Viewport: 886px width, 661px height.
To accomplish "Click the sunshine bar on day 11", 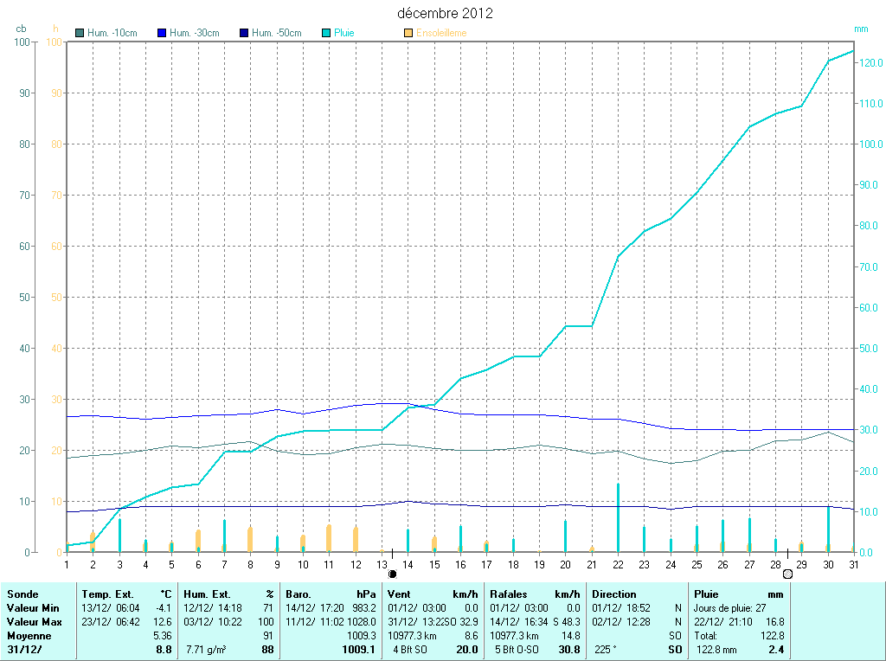I will 329,538.
